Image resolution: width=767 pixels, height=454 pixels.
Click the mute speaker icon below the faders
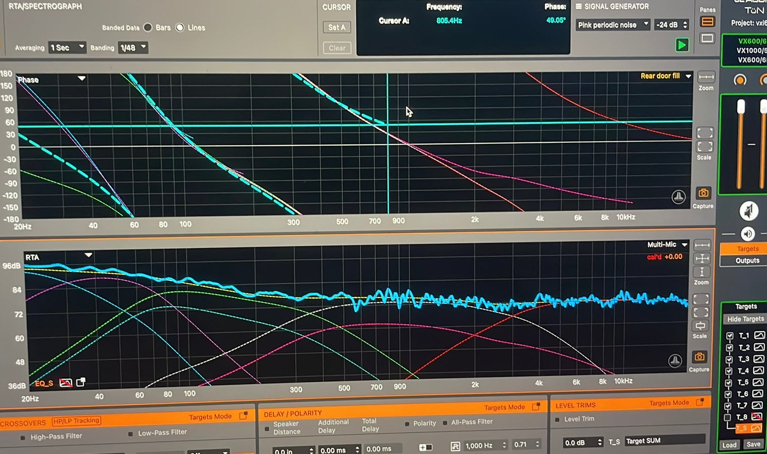(x=748, y=211)
